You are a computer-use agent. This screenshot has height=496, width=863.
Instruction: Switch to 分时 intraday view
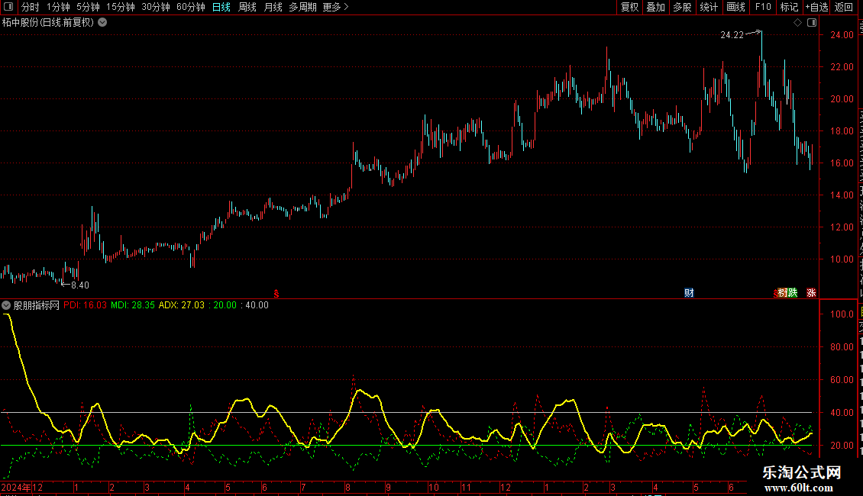pyautogui.click(x=31, y=7)
